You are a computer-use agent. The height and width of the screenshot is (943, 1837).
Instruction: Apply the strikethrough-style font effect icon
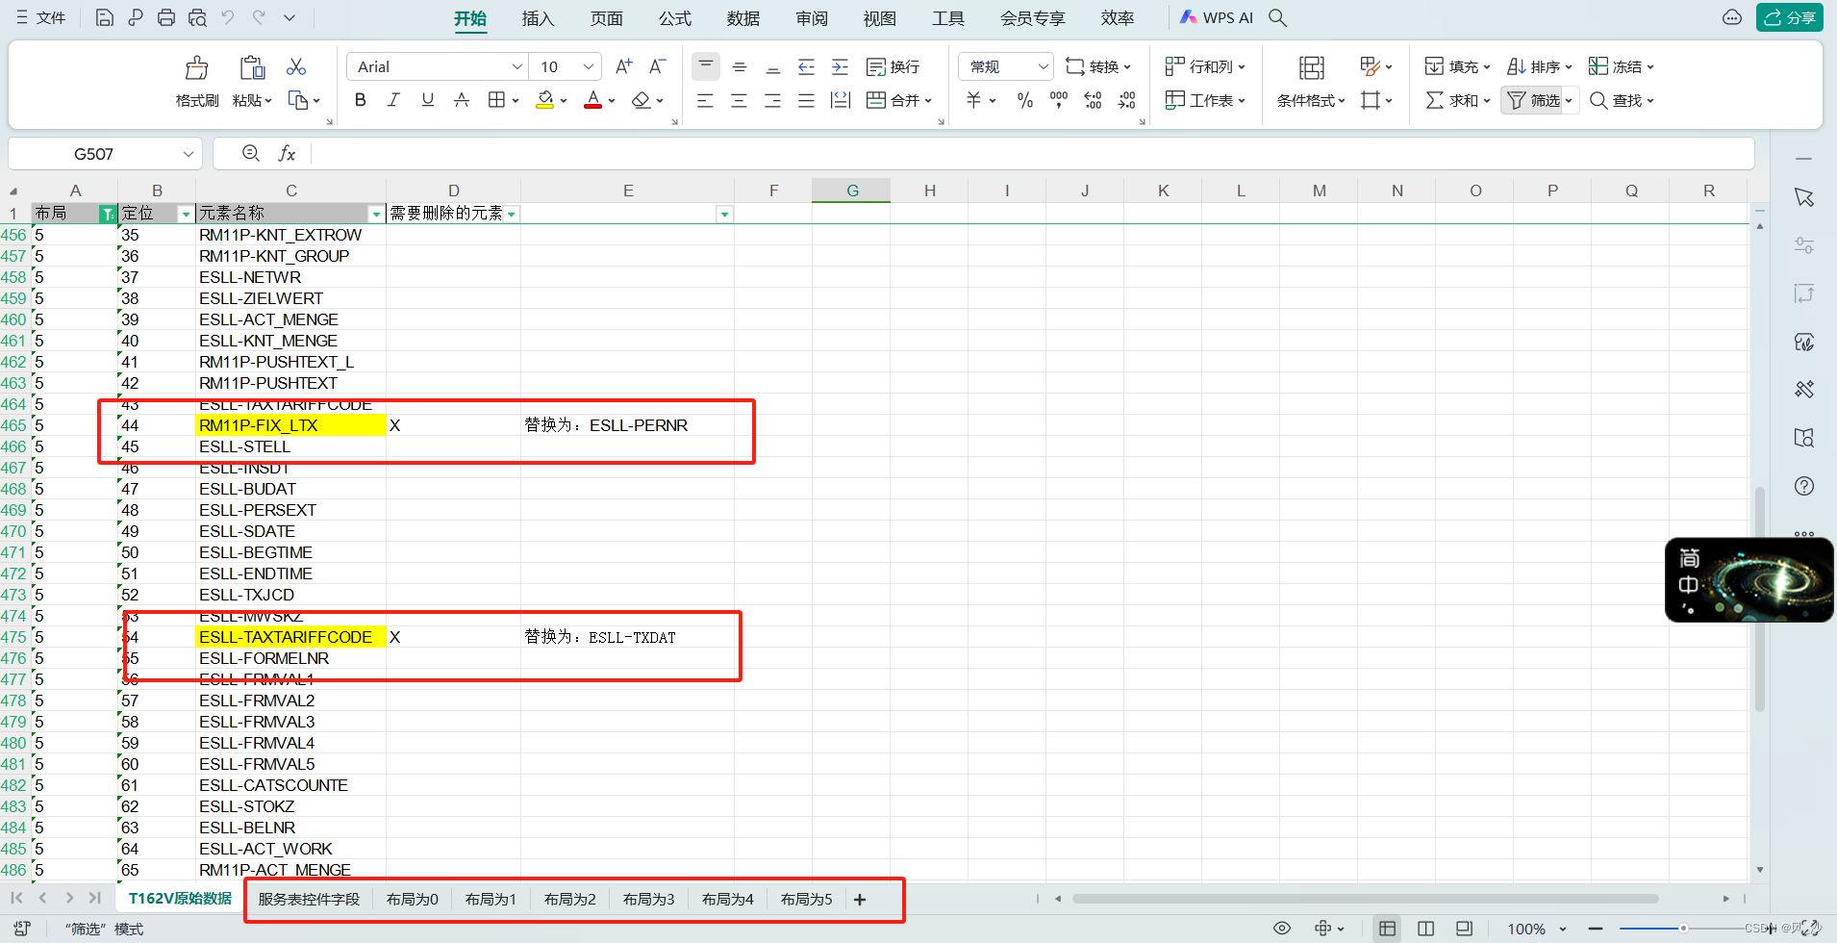(462, 100)
